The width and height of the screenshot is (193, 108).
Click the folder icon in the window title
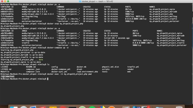[x=80, y=1]
